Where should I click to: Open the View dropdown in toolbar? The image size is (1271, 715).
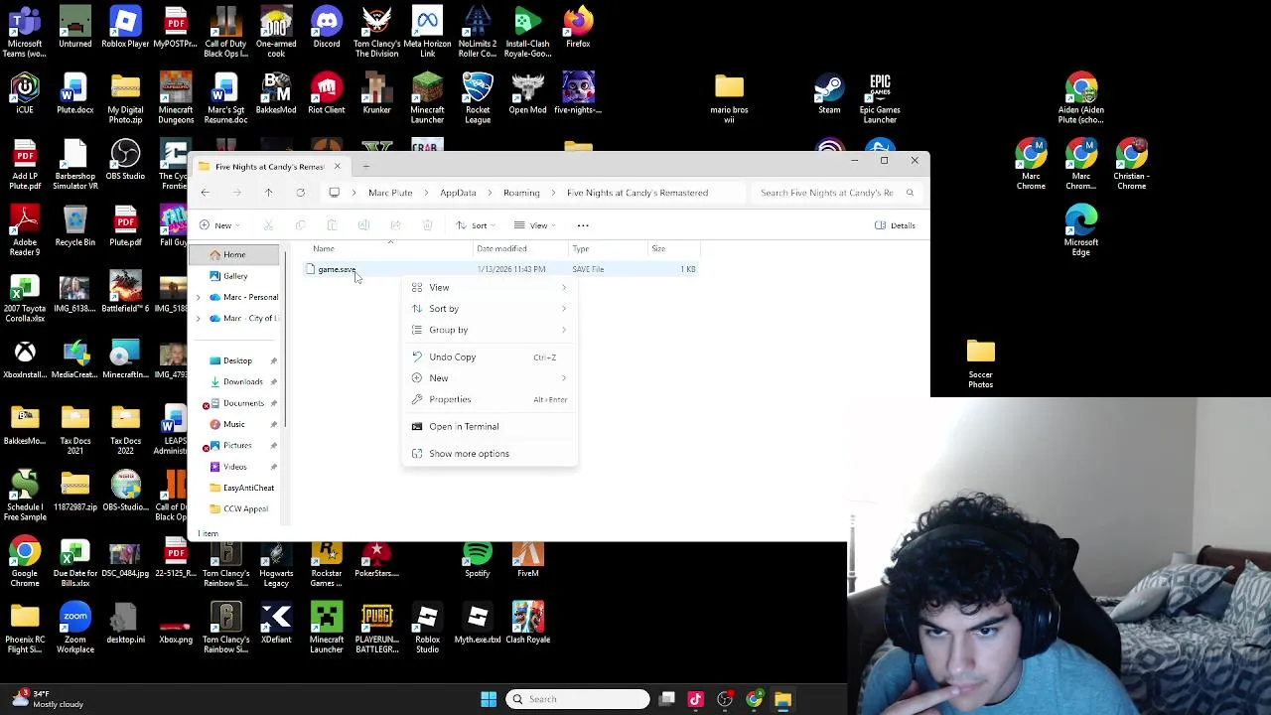pyautogui.click(x=536, y=225)
